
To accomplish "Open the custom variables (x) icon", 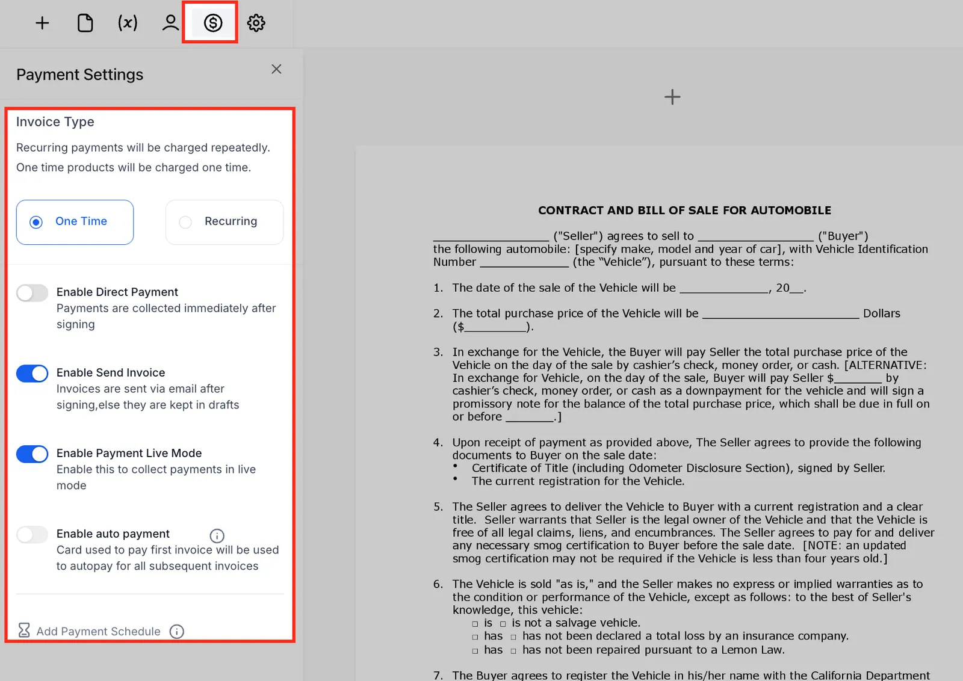I will coord(128,23).
